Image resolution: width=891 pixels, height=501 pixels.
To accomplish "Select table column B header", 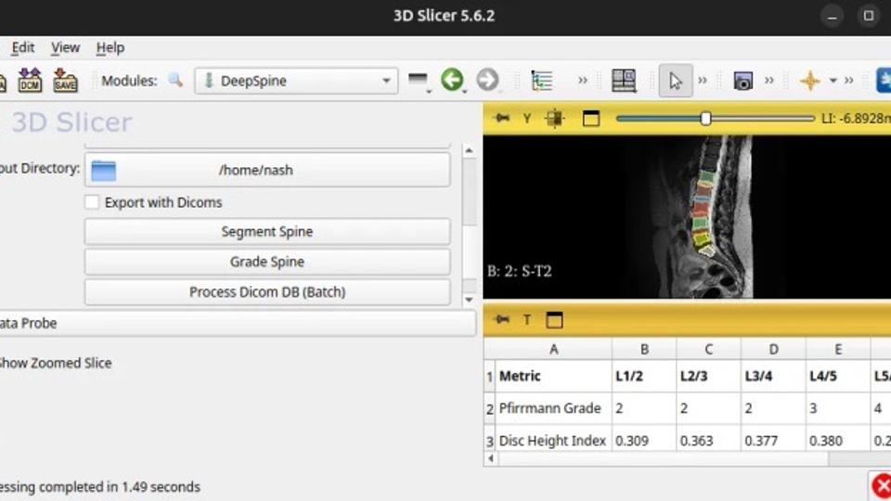I will [x=644, y=350].
